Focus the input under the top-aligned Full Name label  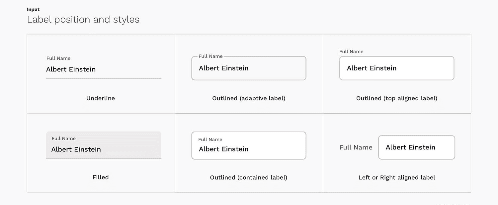(397, 68)
